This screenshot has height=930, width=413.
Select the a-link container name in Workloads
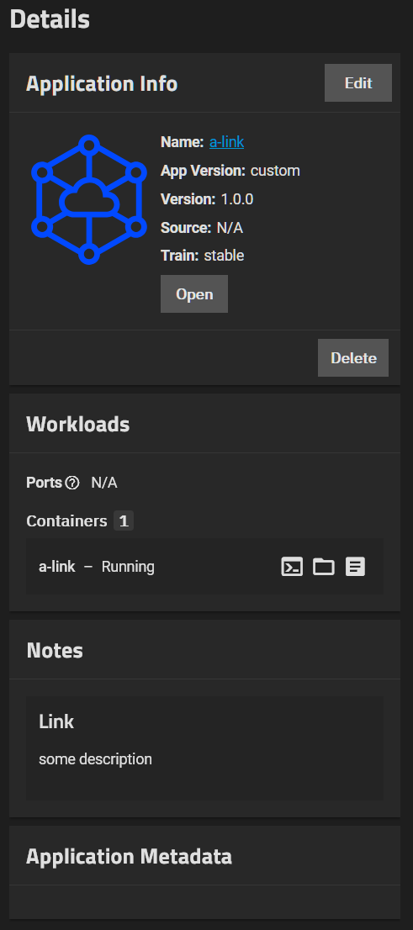tap(57, 567)
